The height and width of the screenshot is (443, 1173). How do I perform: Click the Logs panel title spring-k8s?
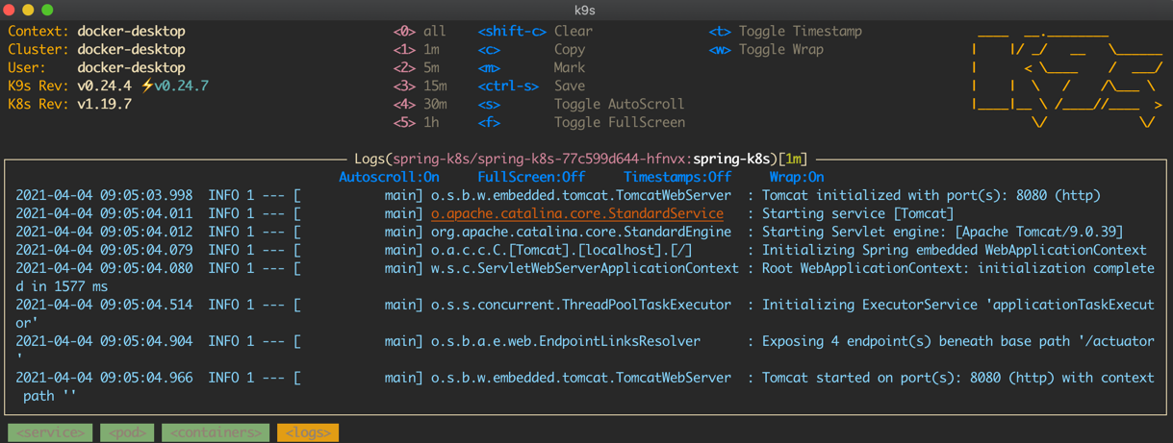(x=731, y=160)
